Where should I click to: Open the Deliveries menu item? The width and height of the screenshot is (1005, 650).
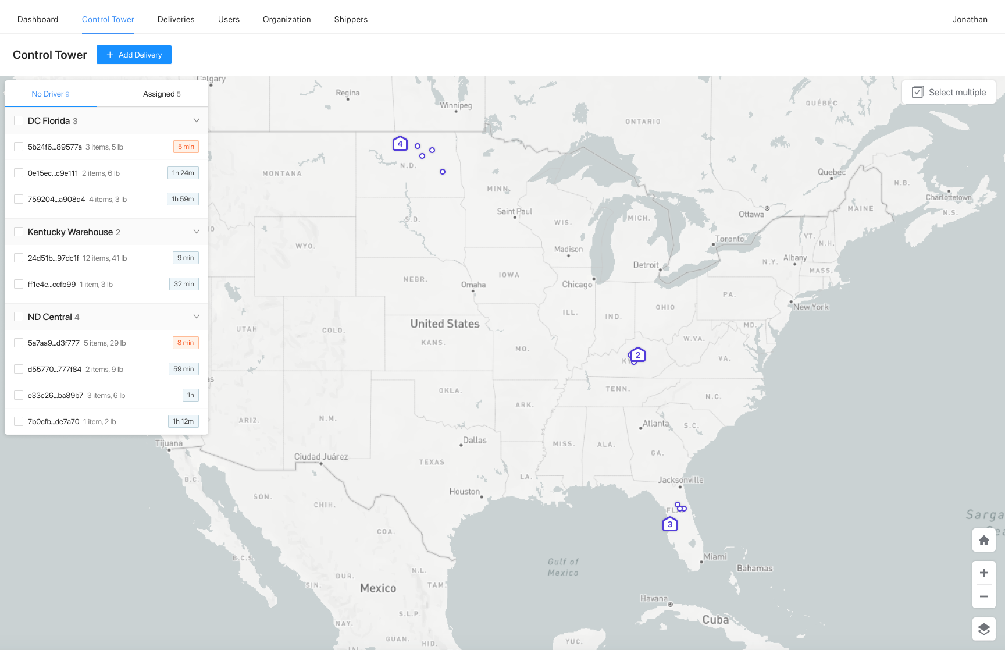point(176,19)
